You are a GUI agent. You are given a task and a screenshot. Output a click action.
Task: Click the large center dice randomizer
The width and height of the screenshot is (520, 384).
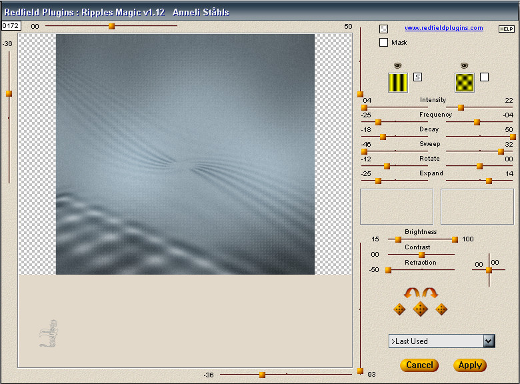click(x=420, y=309)
